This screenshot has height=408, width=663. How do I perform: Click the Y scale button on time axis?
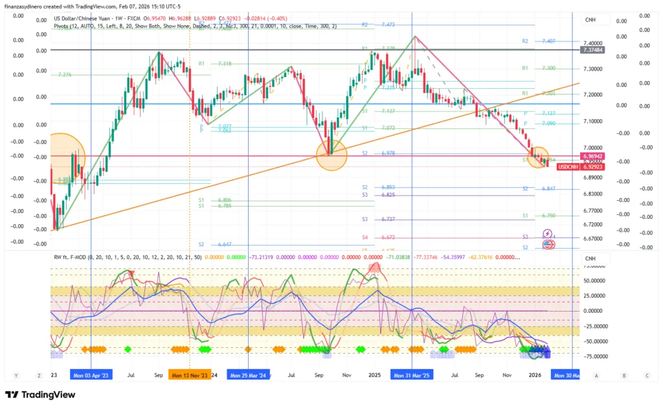click(16, 375)
